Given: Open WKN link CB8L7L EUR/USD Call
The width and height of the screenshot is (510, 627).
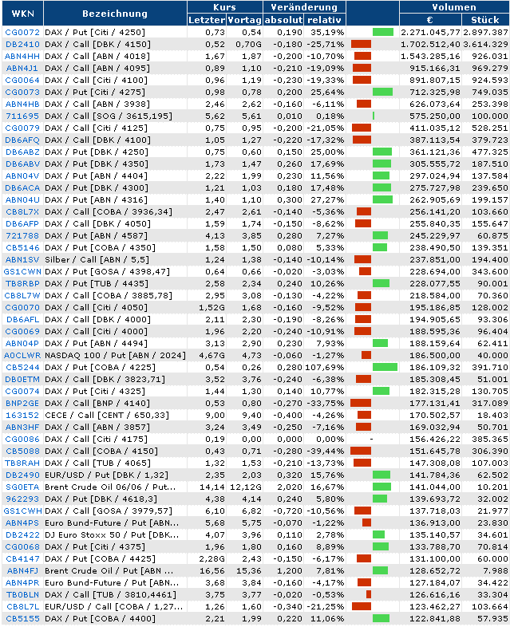Looking at the screenshot, I should 22,608.
